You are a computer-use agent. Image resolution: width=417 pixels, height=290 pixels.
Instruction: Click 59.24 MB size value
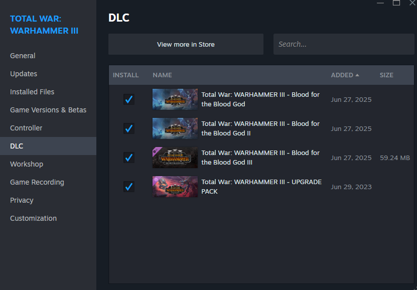pos(395,158)
